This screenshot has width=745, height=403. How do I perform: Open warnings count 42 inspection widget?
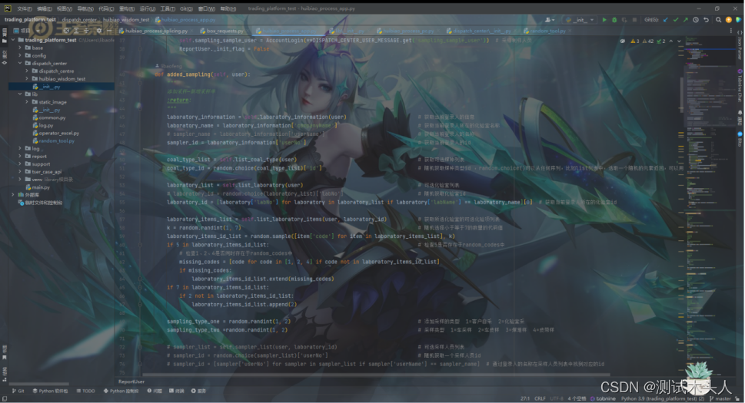coord(647,41)
